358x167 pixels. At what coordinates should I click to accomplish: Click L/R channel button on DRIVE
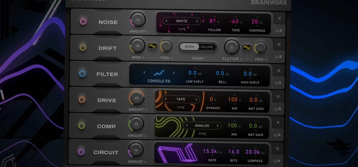coord(278,109)
